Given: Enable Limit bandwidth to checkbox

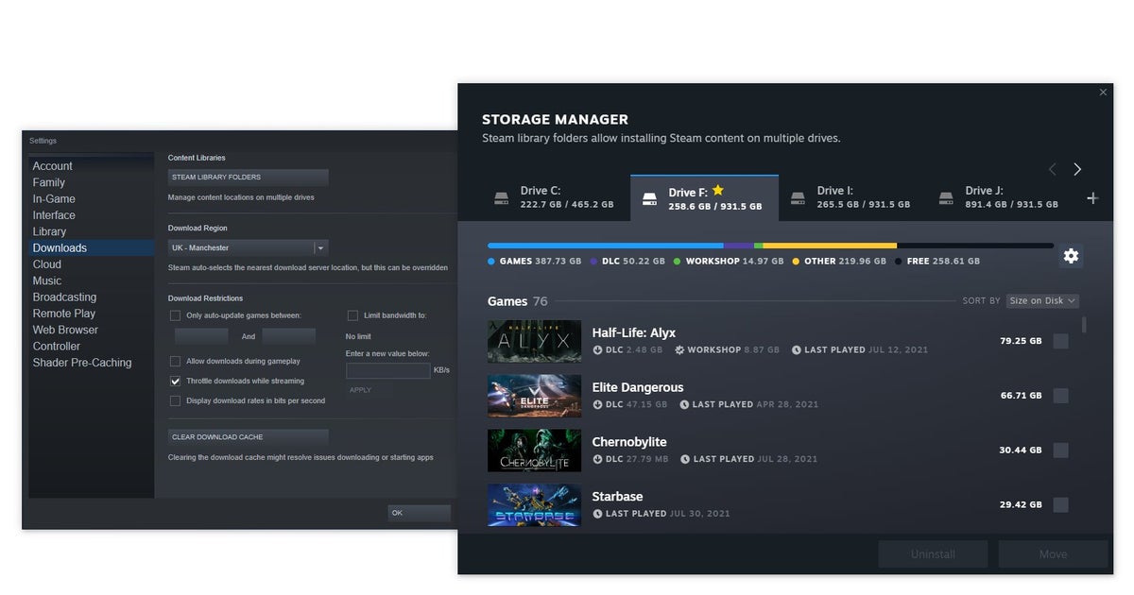Looking at the screenshot, I should 352,315.
